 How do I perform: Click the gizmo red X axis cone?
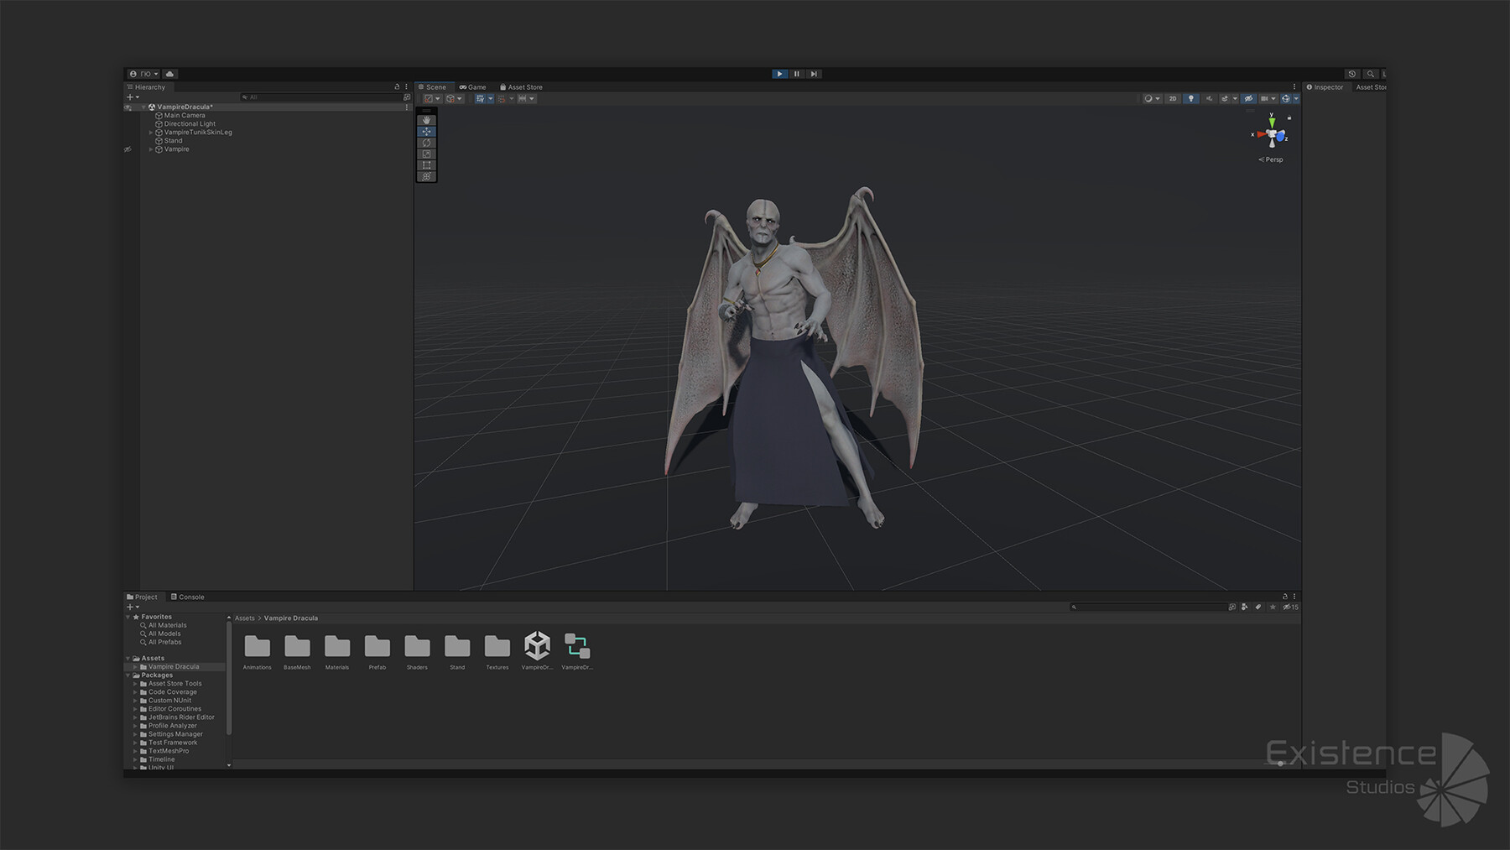(x=1261, y=134)
